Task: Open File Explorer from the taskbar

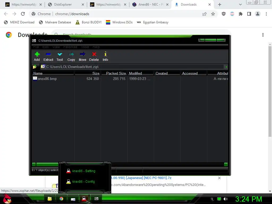Action: 50,199
